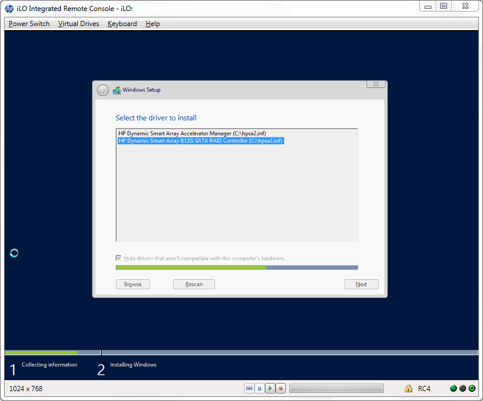The height and width of the screenshot is (401, 483).
Task: Pause the console capture playback
Action: 260,388
